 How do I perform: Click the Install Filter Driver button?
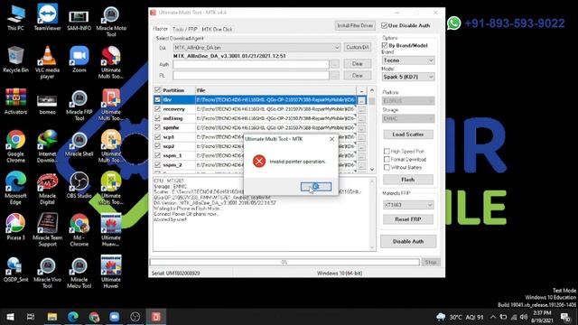[355, 25]
